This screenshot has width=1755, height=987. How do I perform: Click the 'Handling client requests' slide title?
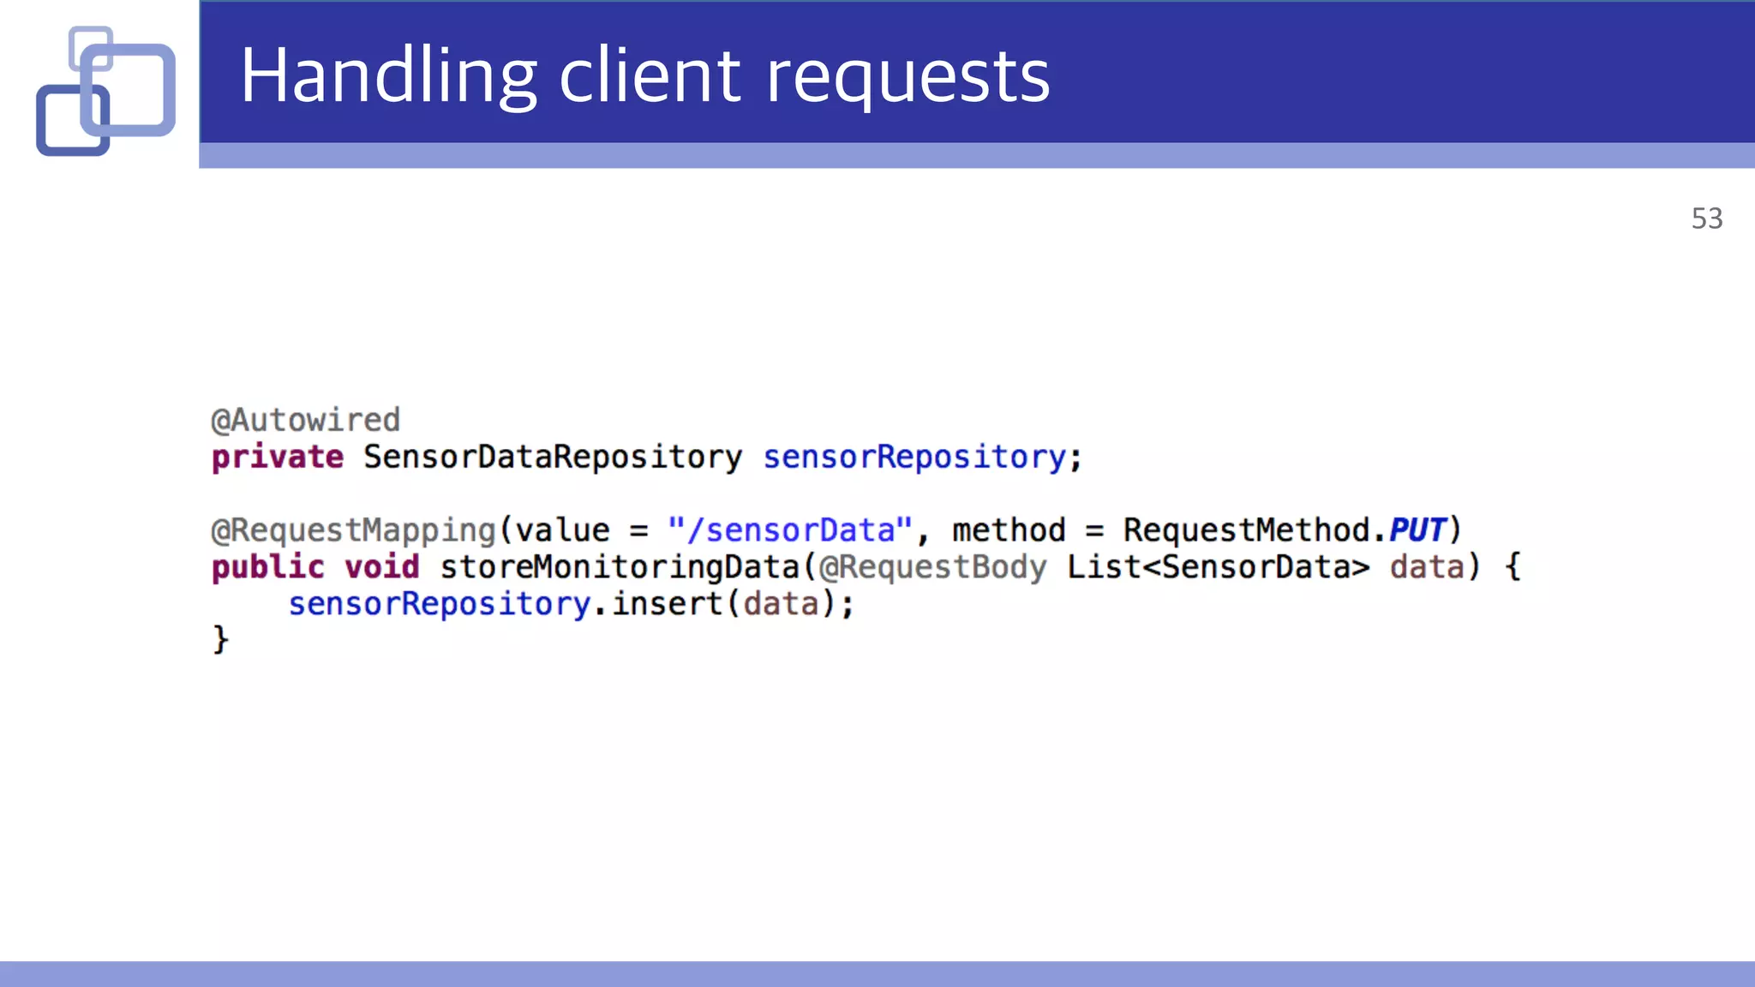(644, 76)
